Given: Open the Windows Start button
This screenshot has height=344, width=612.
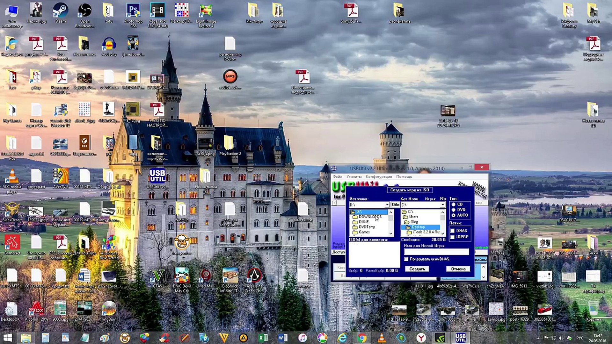Looking at the screenshot, I should (x=7, y=338).
